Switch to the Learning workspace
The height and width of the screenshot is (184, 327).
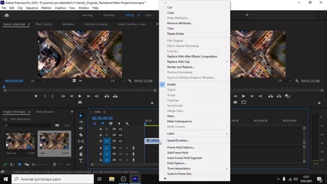click(x=87, y=15)
